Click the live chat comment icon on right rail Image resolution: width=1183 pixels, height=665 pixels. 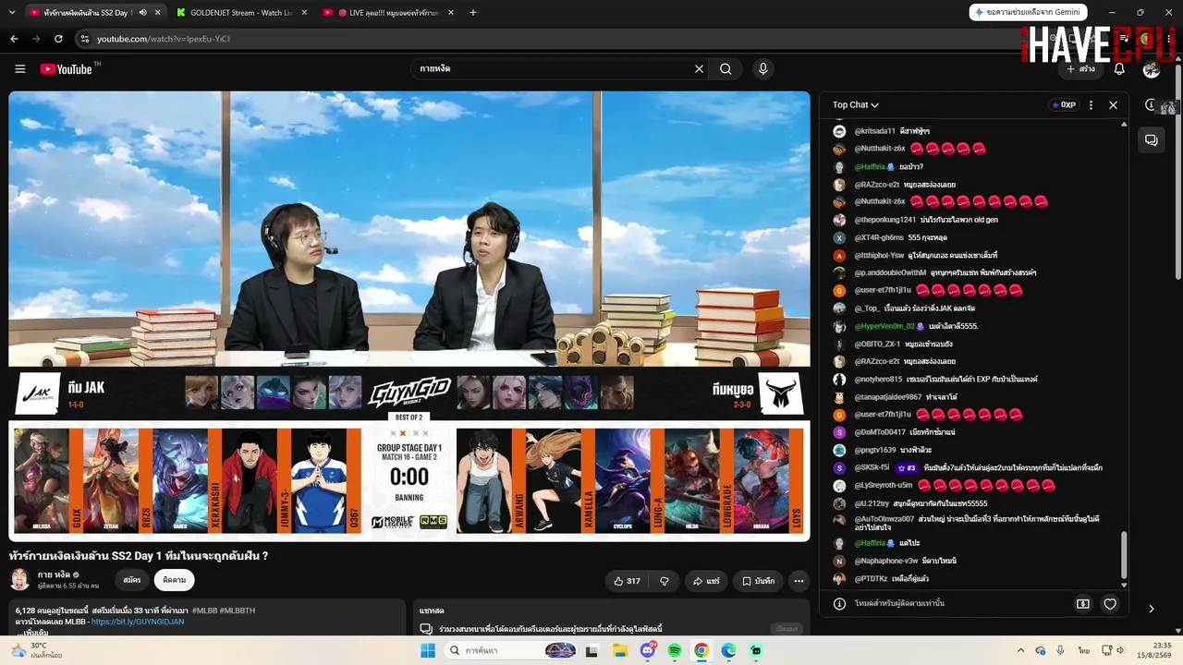[1152, 140]
